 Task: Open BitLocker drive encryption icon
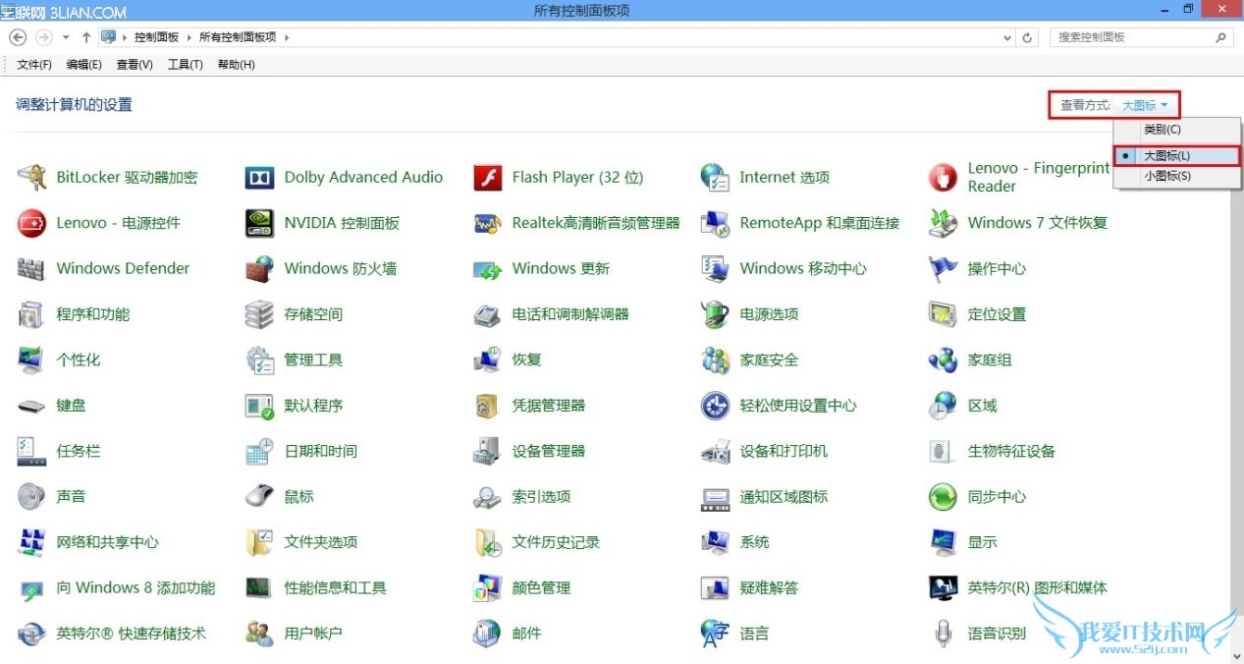tap(31, 178)
